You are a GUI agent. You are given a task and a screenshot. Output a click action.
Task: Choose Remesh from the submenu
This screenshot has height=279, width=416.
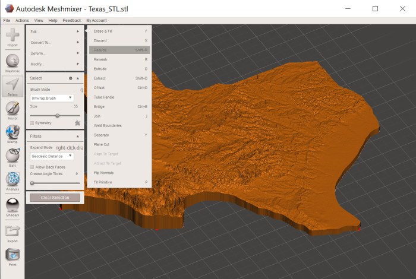point(119,59)
